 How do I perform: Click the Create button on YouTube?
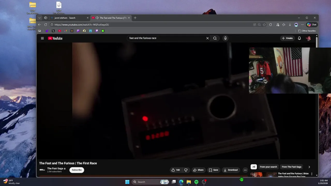(x=287, y=38)
